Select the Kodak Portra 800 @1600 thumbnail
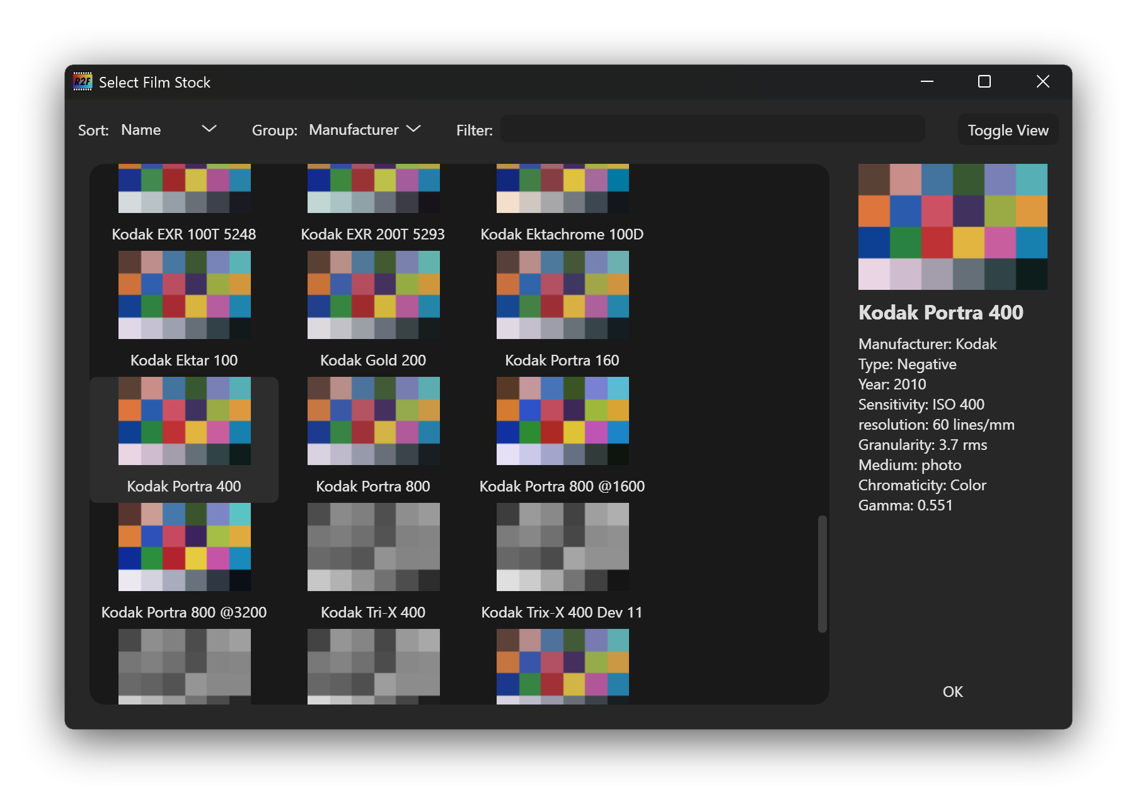The height and width of the screenshot is (794, 1137). [563, 421]
